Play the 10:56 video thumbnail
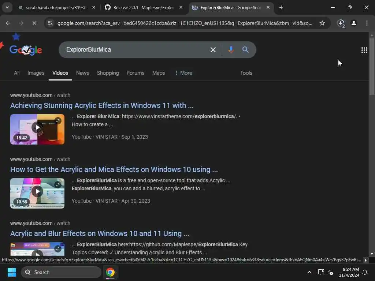Image resolution: width=375 pixels, height=281 pixels. click(37, 193)
